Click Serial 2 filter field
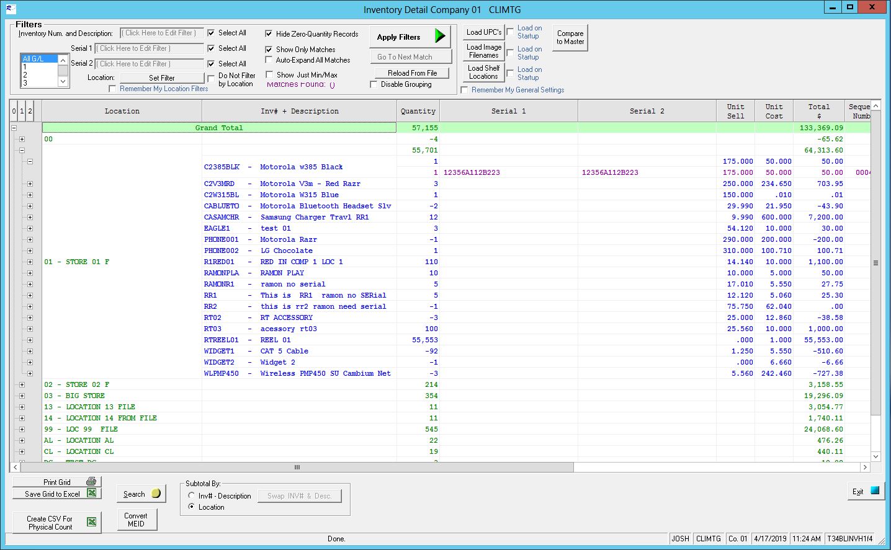Image resolution: width=891 pixels, height=550 pixels. [x=149, y=64]
